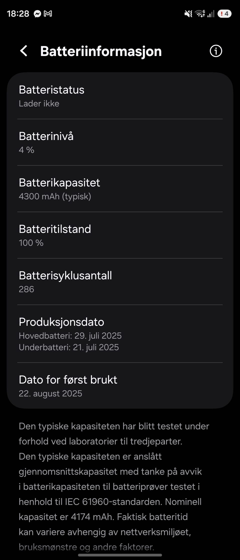Tap the Messenger notification icon
This screenshot has width=240, height=560.
click(37, 13)
